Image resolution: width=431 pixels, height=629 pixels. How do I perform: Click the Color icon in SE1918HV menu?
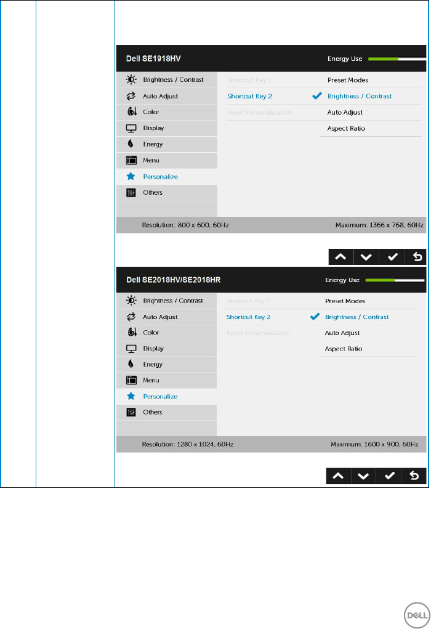132,112
